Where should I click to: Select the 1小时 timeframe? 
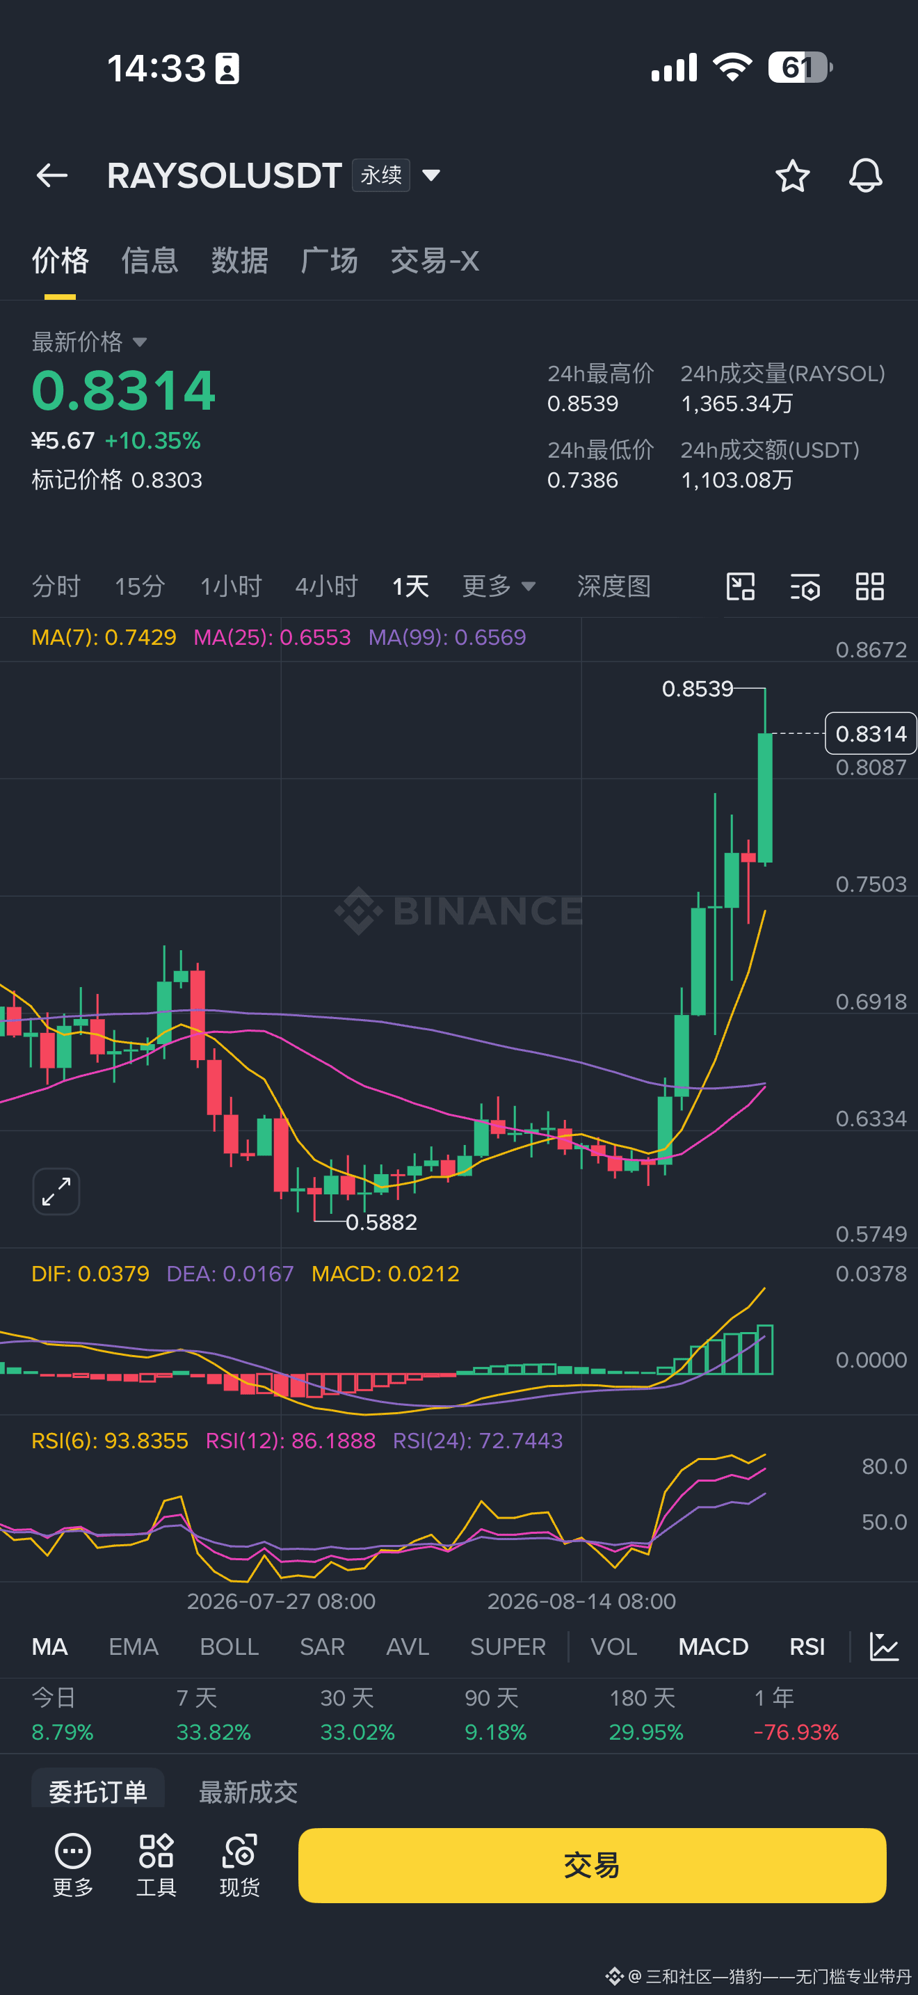pos(231,586)
